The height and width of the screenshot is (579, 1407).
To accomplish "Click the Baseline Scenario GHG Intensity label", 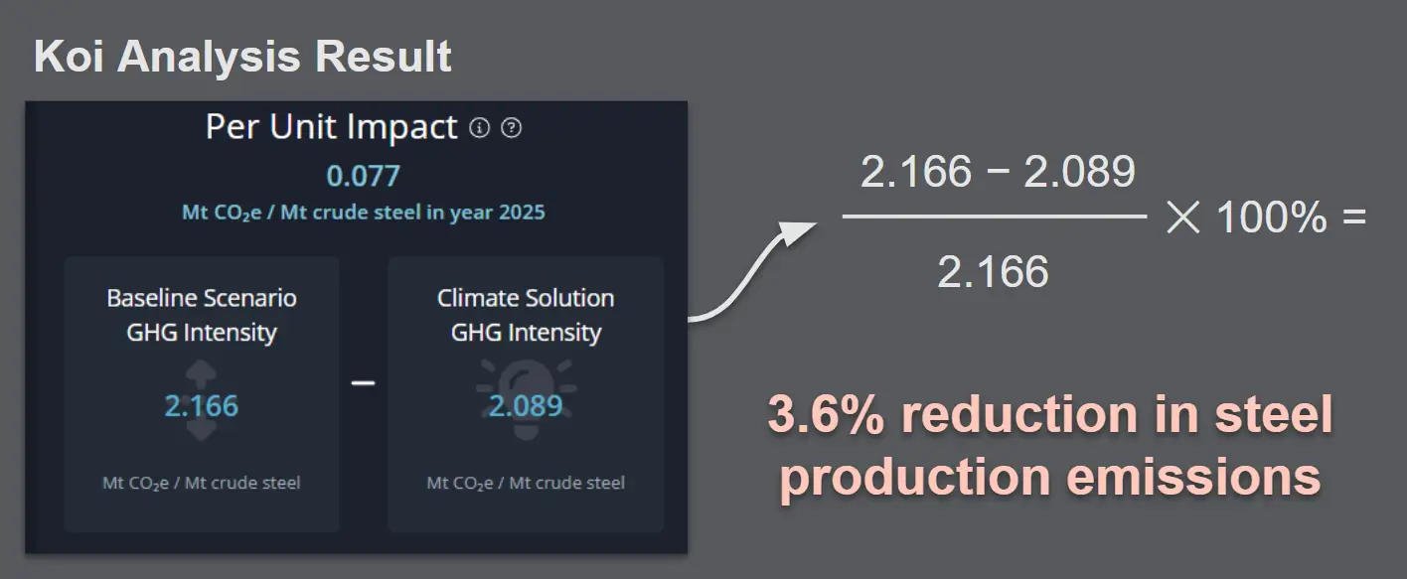I will click(x=202, y=315).
